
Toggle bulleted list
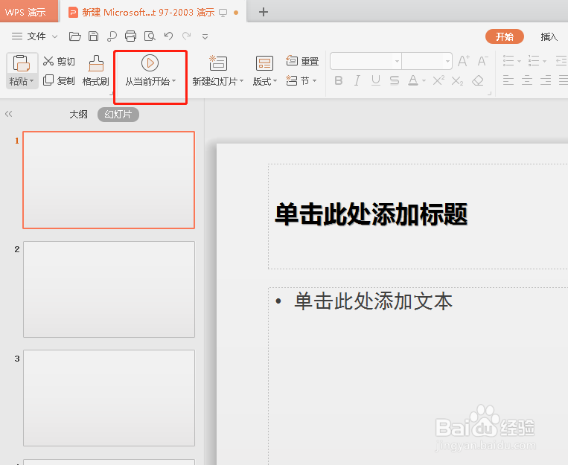tap(508, 61)
